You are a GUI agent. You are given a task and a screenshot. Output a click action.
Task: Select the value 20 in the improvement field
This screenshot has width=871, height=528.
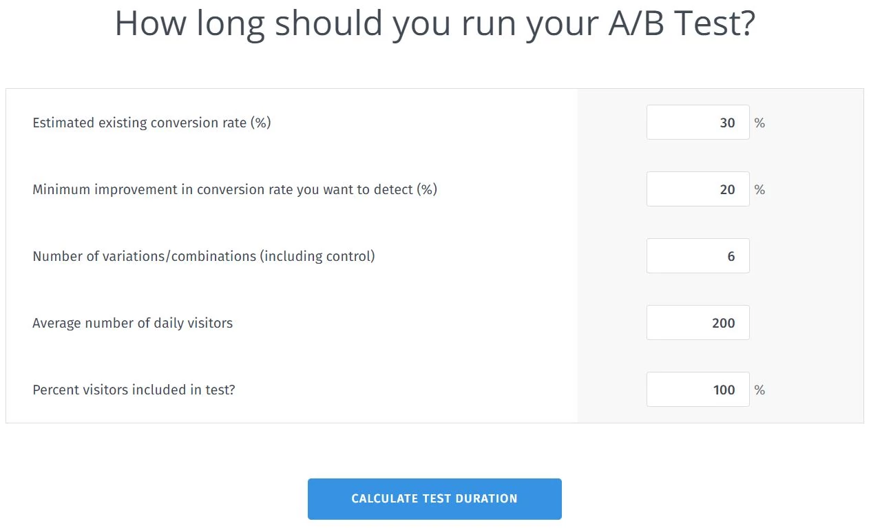728,189
